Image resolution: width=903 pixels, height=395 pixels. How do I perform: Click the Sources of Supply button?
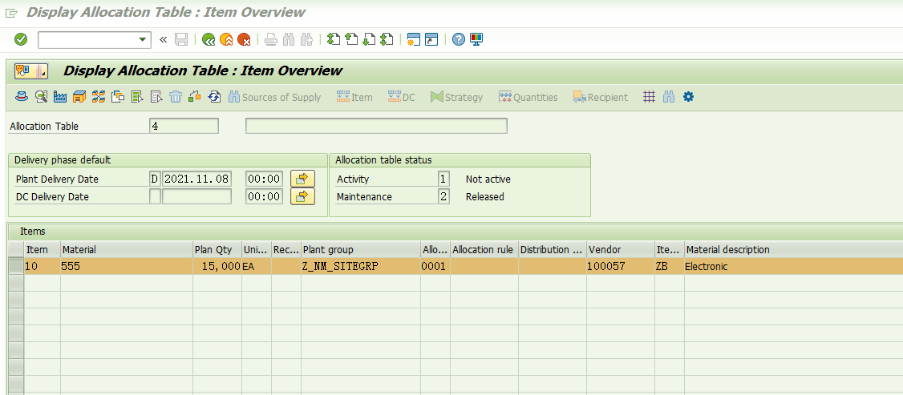pyautogui.click(x=274, y=97)
